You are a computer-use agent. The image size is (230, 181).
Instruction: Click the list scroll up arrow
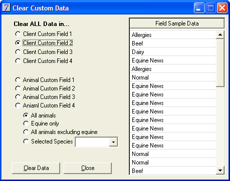[x=220, y=34]
